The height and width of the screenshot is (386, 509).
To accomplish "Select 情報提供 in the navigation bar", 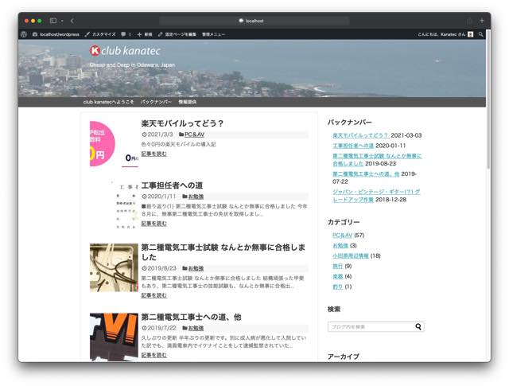I will [188, 102].
